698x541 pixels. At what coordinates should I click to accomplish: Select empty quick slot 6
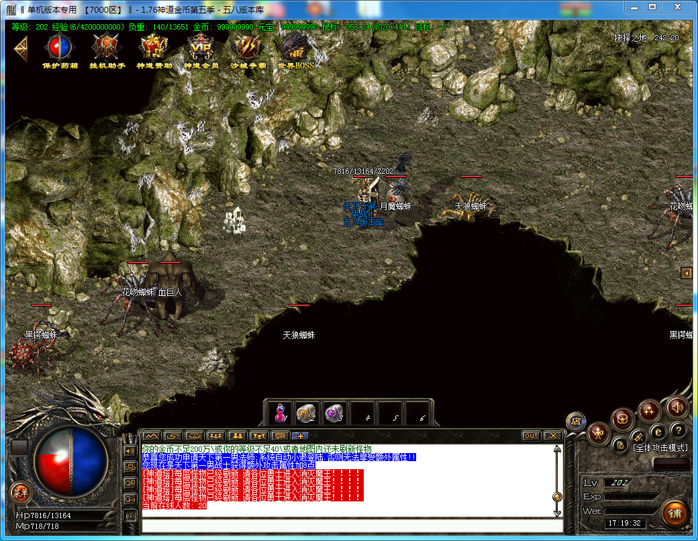tap(417, 413)
